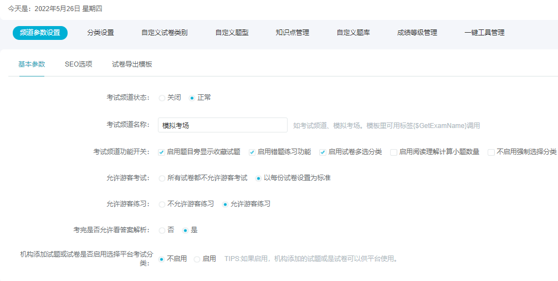
Task: Open the 分类设置 tab
Action: point(100,33)
